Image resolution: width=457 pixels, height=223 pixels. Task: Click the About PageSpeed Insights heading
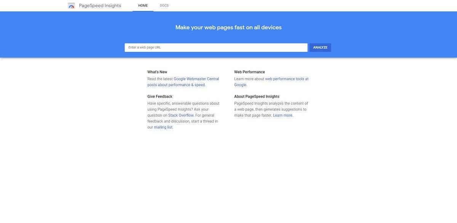coord(256,96)
